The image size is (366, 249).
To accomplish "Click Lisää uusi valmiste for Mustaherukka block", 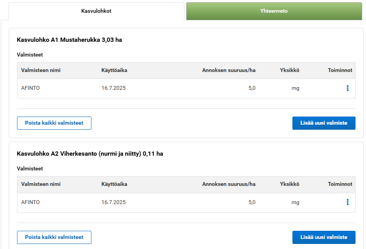I will point(323,123).
